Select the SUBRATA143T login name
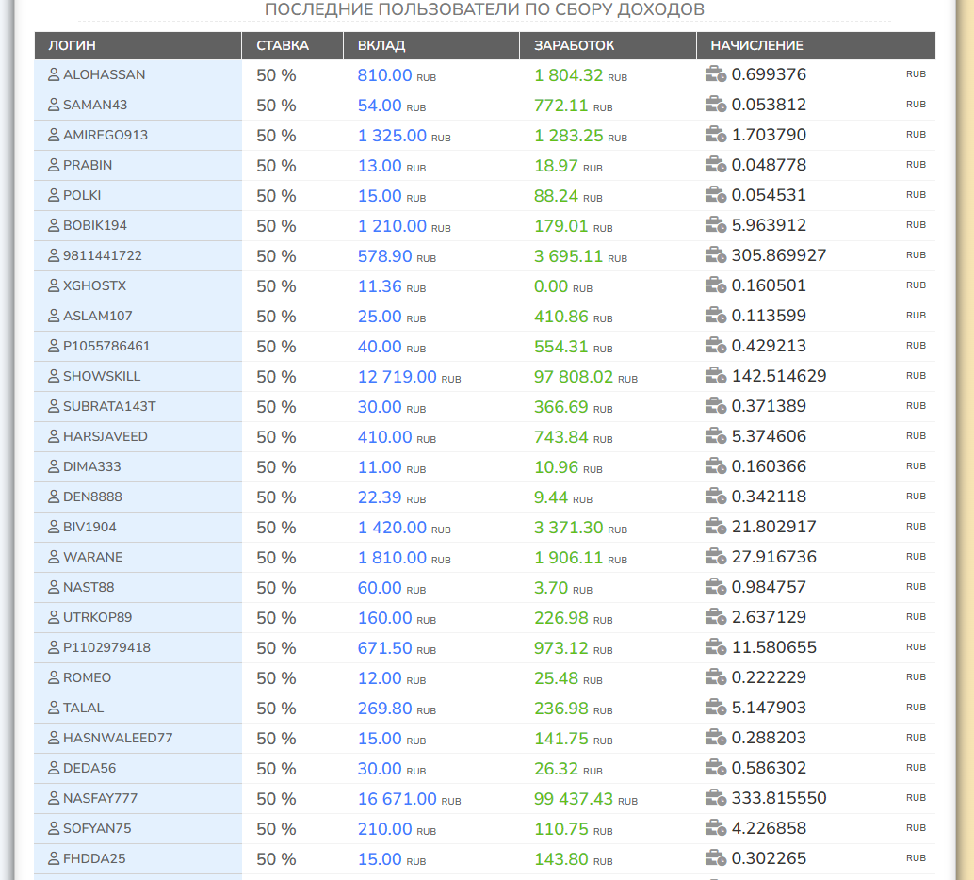The height and width of the screenshot is (880, 974). point(109,406)
